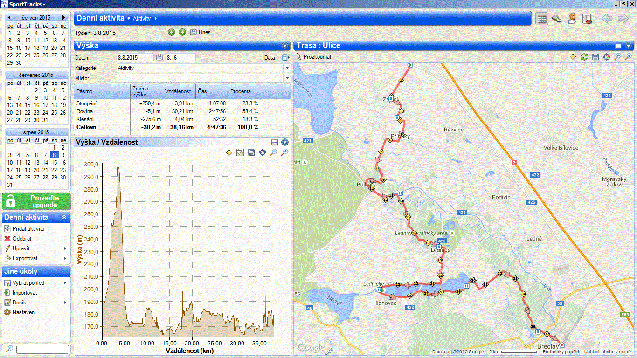Go to previous week with green arrow
Viewport: 637px width, 358px height.
click(172, 32)
